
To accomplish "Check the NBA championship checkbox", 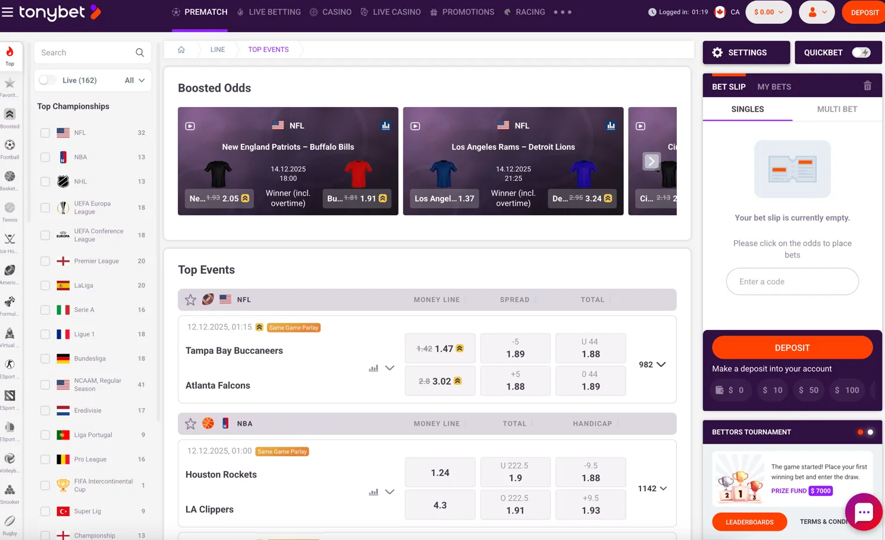I will [x=45, y=157].
